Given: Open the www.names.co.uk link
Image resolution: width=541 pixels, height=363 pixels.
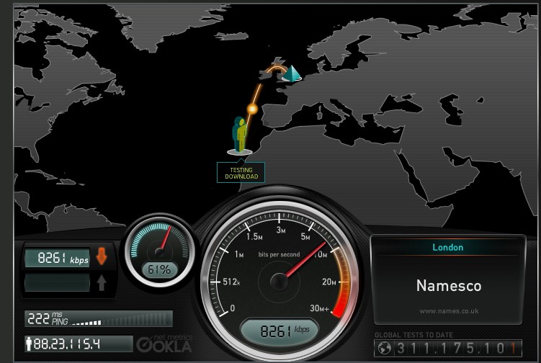Looking at the screenshot, I should (448, 310).
